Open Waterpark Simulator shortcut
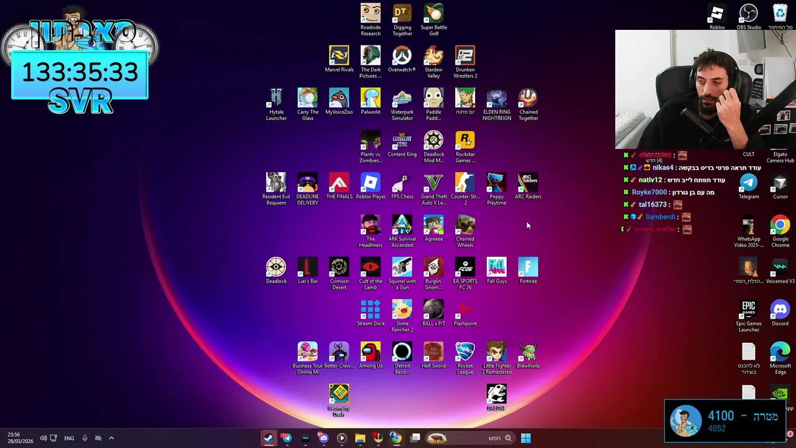Viewport: 796px width, 448px height. (x=402, y=104)
